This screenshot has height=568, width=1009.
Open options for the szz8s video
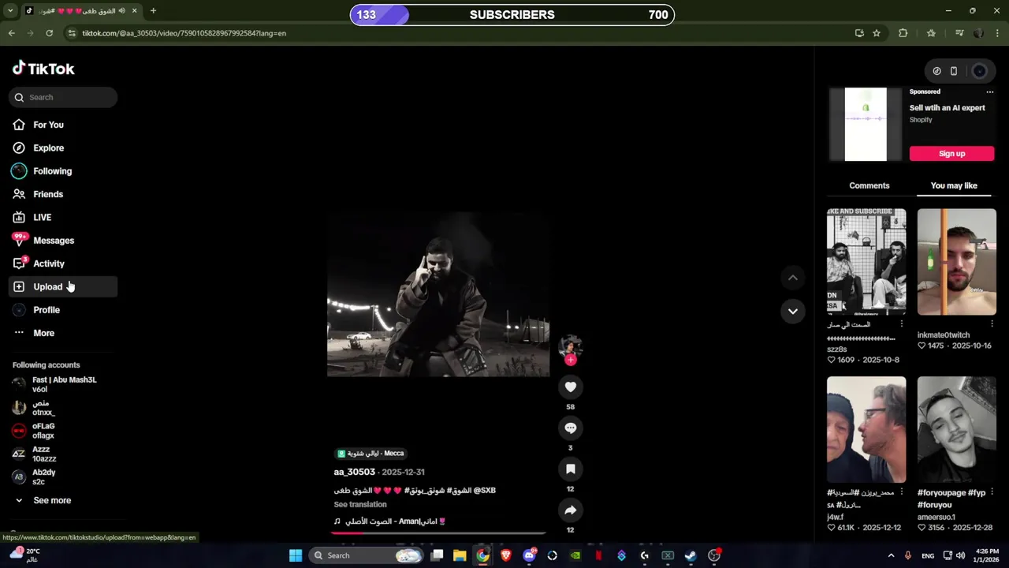tap(902, 324)
